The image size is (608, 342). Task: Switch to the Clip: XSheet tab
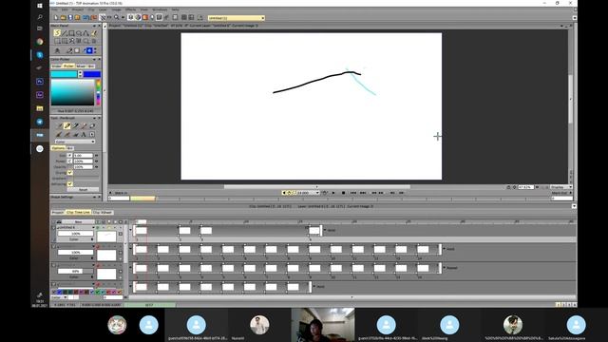pos(102,213)
